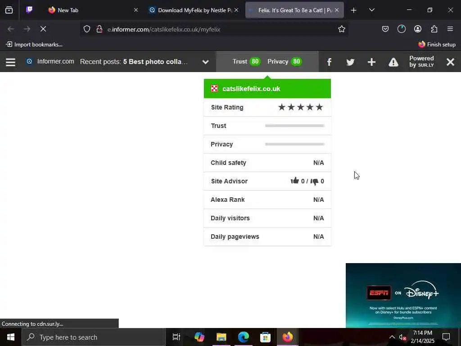Click the muted volume tray icon
Screen dimensions: 461x346
coord(403,337)
